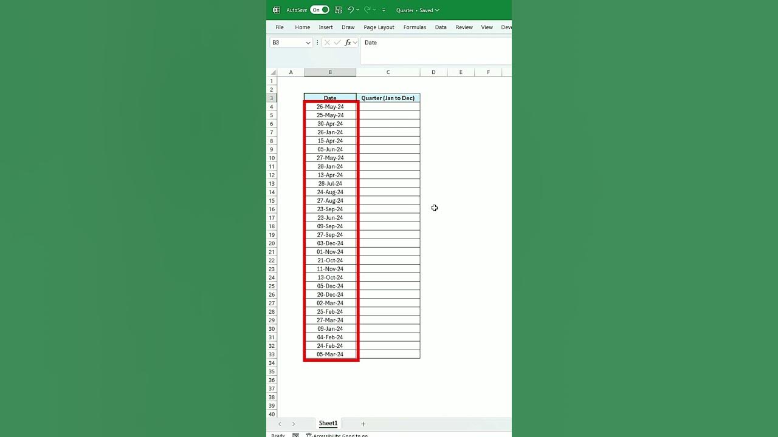Toggle the AutoSave switch off
The height and width of the screenshot is (437, 778).
click(320, 10)
